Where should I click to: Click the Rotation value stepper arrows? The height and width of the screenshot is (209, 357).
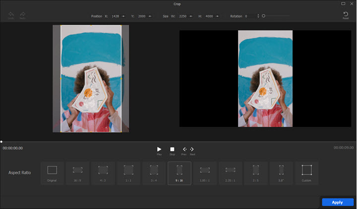tap(258, 16)
